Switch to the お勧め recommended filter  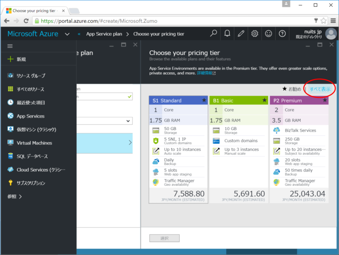292,89
